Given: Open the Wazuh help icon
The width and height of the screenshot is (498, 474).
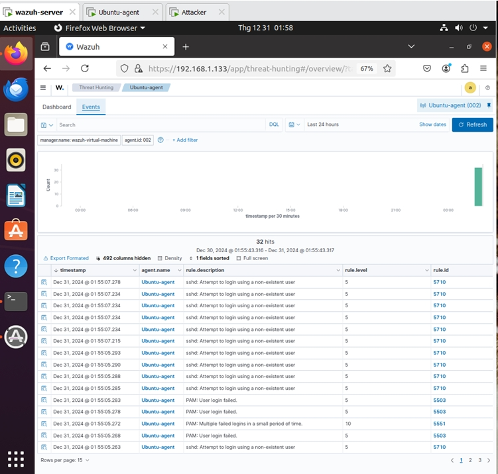Looking at the screenshot, I should (x=487, y=88).
